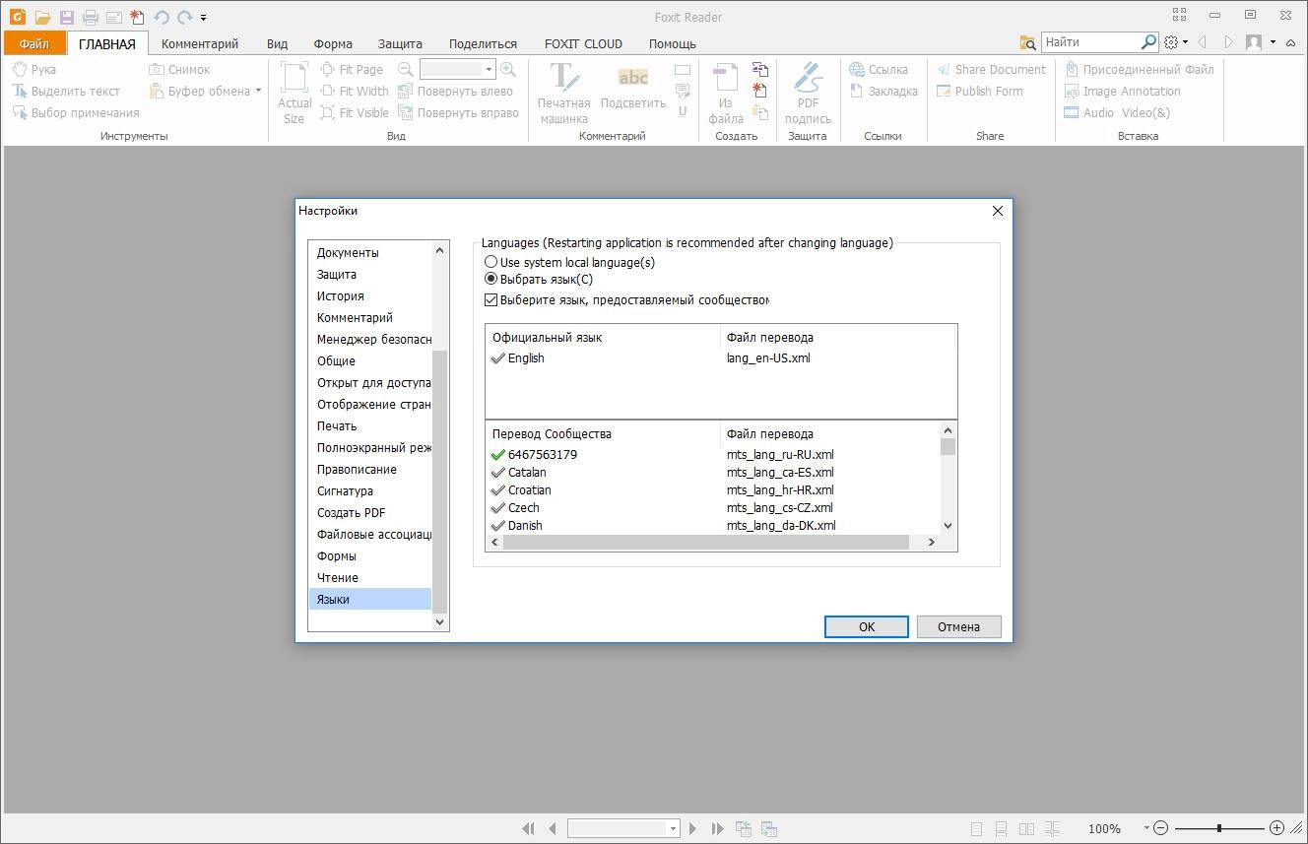Open the user account dropdown arrow
Screen dimensions: 1308x844
click(1273, 42)
